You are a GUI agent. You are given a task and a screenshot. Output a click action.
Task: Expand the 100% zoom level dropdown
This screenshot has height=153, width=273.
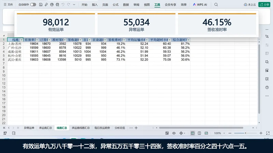224,133
